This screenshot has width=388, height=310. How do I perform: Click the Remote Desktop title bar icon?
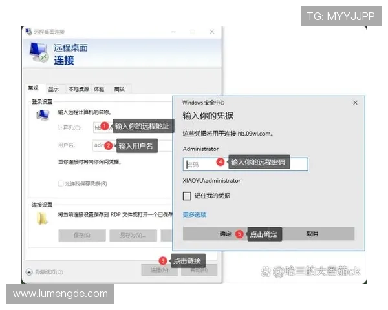click(28, 32)
